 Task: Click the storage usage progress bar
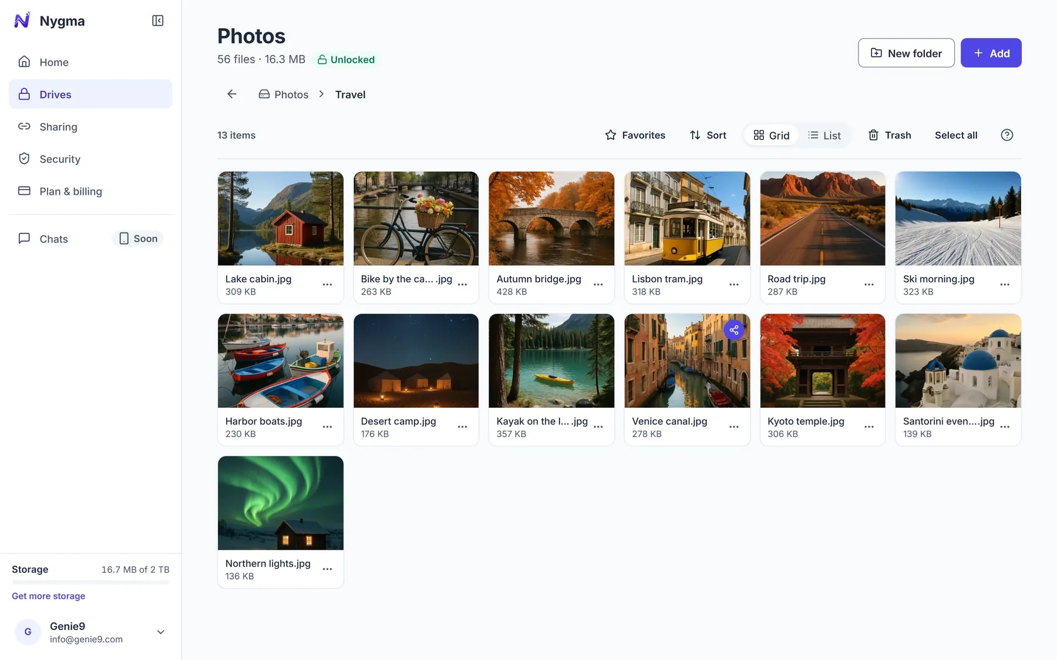[90, 583]
